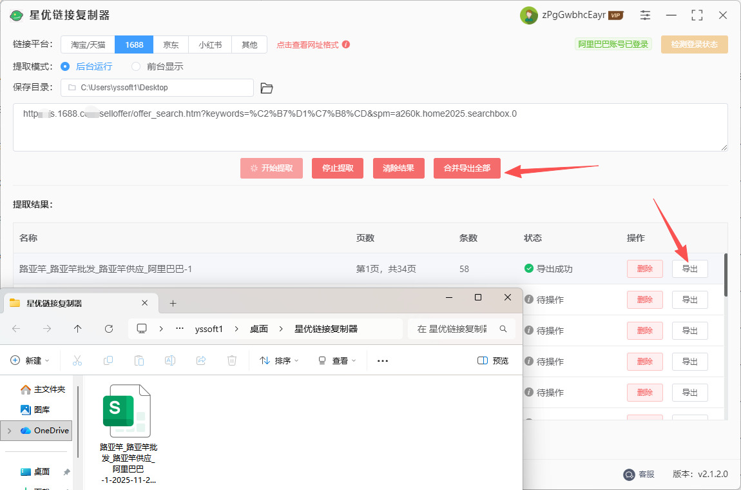Export the 导出成功 first row
The image size is (741, 490).
click(689, 269)
